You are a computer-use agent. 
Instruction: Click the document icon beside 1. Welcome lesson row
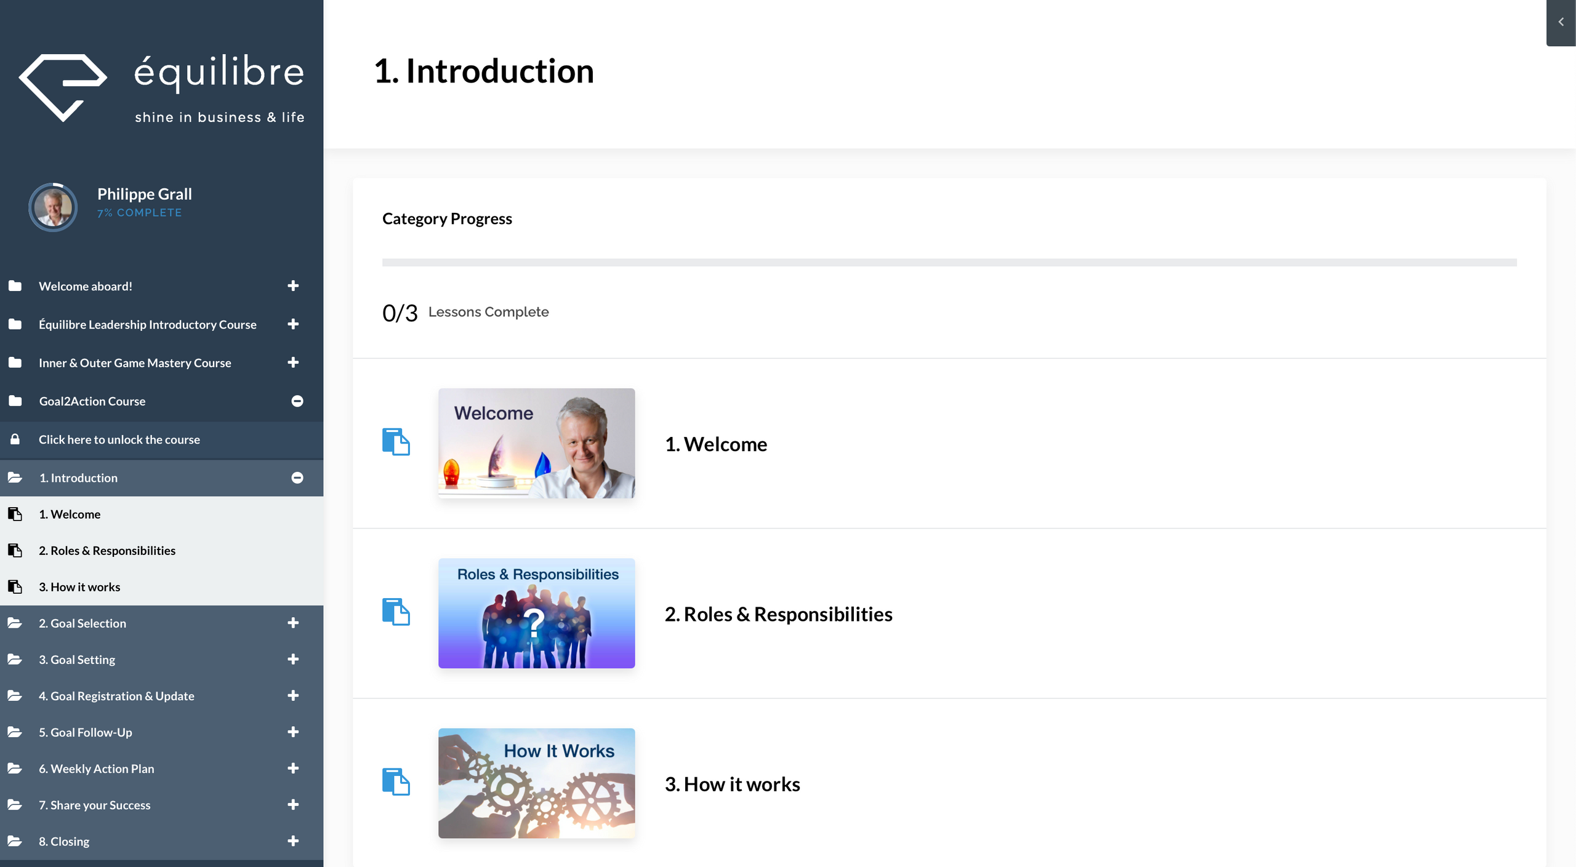point(396,442)
